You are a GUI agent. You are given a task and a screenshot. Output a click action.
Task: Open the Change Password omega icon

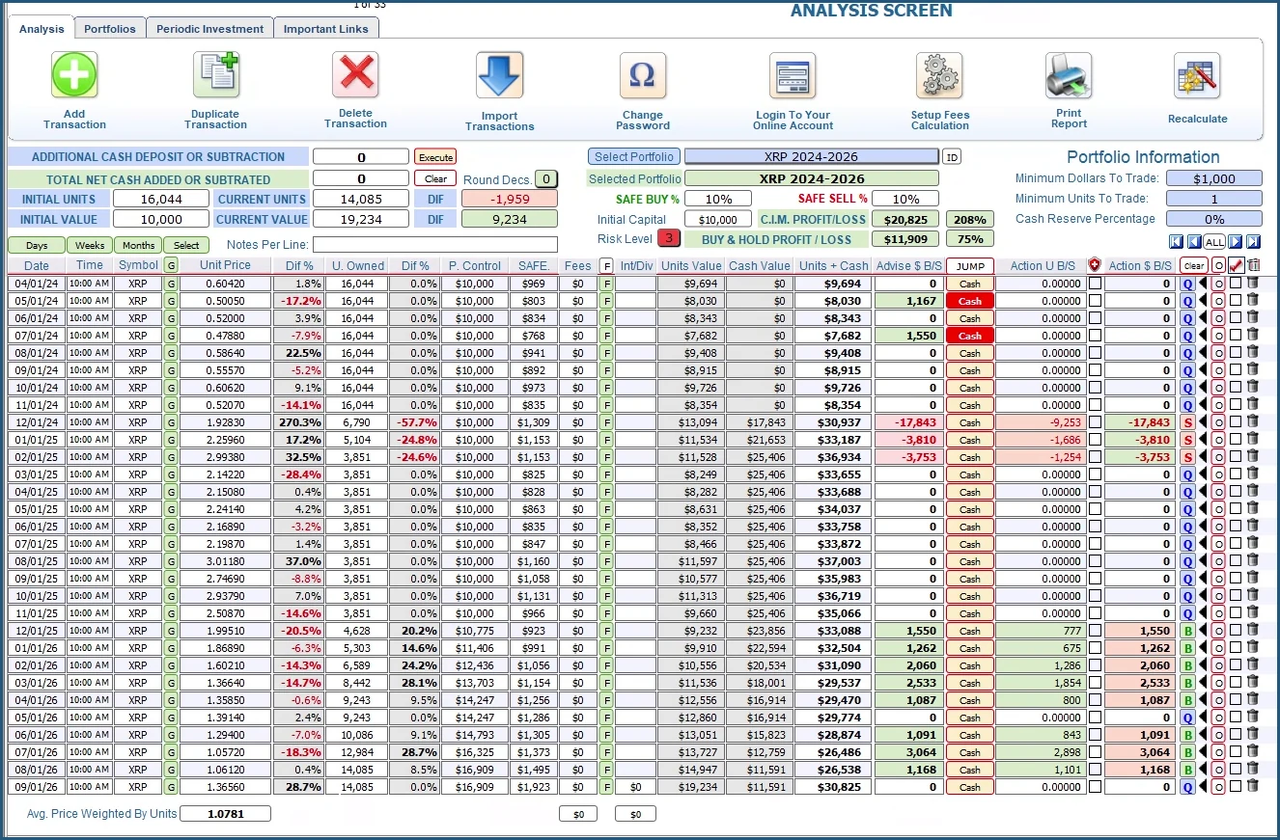pos(642,75)
